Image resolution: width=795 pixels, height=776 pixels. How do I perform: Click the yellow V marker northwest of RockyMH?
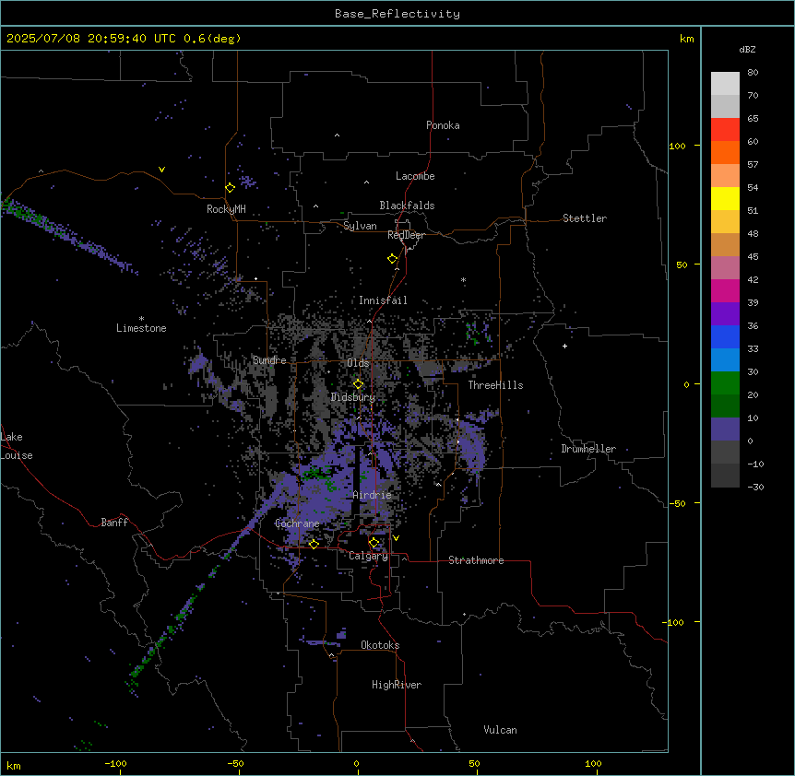(161, 170)
